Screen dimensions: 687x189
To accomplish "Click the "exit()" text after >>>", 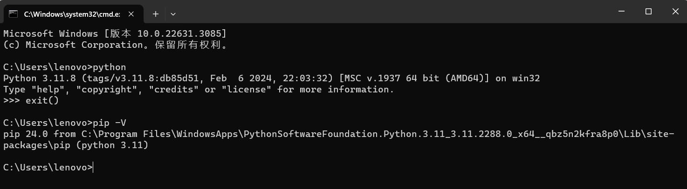I will click(x=42, y=101).
